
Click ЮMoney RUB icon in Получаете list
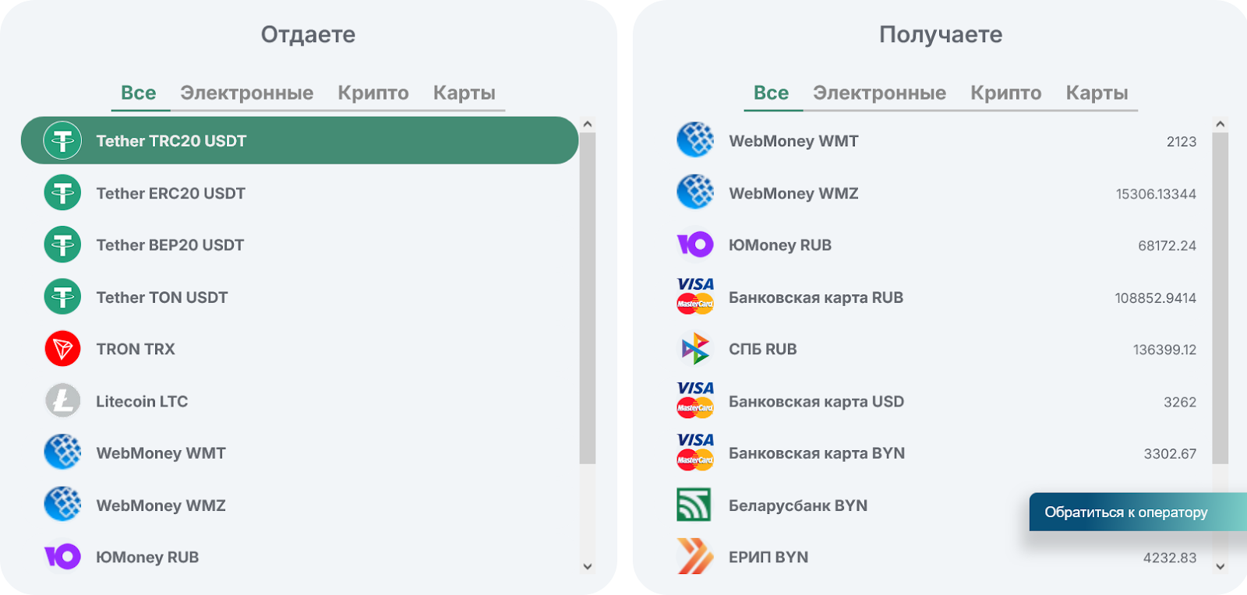point(695,245)
